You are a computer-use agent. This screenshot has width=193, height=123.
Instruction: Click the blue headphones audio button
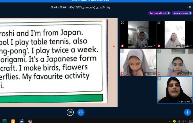coord(81,112)
